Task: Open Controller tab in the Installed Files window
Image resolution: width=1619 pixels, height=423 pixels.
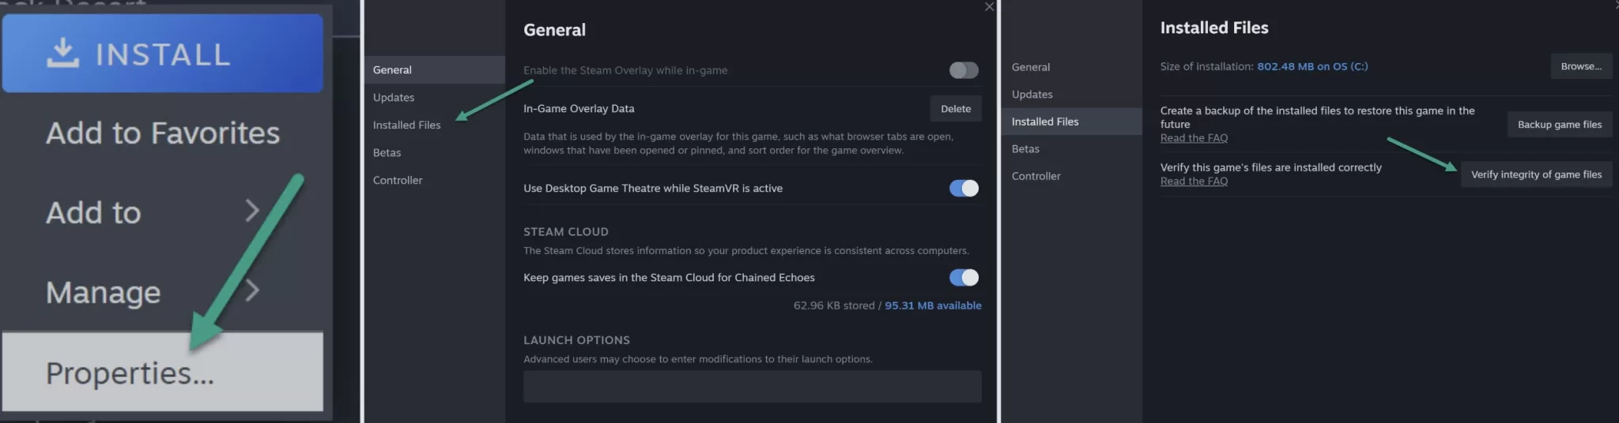Action: coord(1036,176)
